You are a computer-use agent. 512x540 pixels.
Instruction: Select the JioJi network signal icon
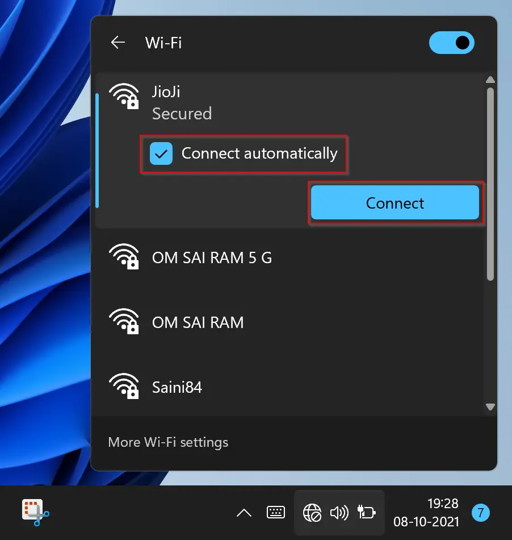(x=124, y=96)
